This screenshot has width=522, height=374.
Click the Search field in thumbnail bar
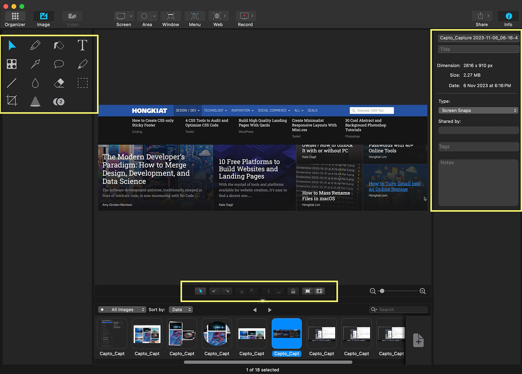coord(398,310)
